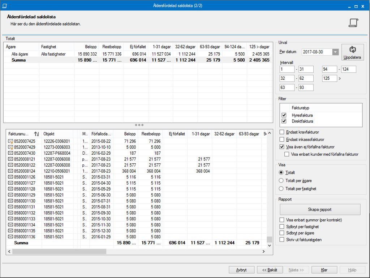The height and width of the screenshot is (278, 370).
Task: Select the Alla ägare row
Action: pyautogui.click(x=138, y=54)
